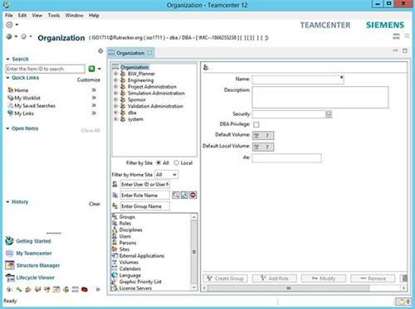This screenshot has width=415, height=309.
Task: Click the Volumes list icon
Action: point(115,262)
